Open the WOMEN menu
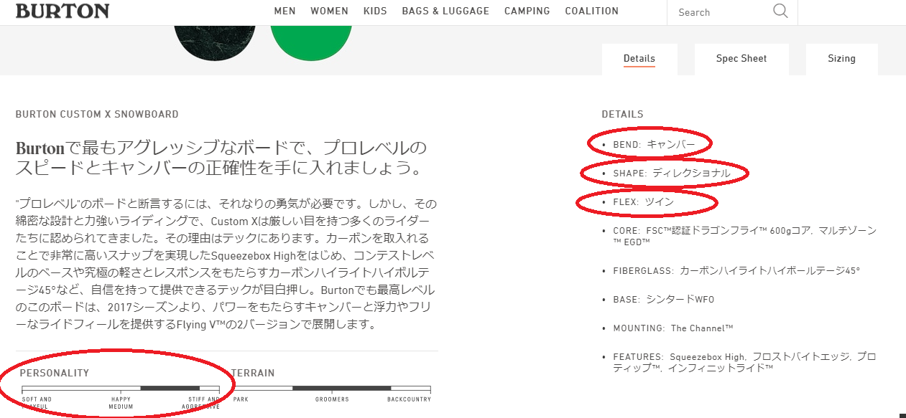Viewport: 906px width, 418px height. coord(329,11)
